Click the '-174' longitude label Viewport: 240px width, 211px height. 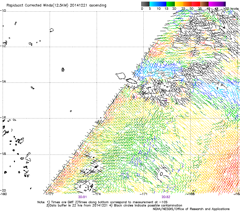[x=97, y=194]
